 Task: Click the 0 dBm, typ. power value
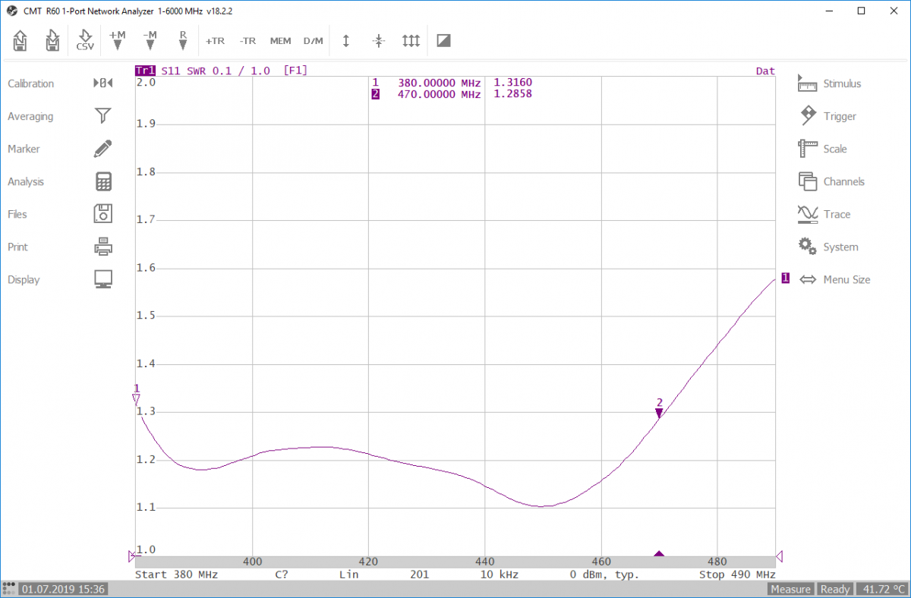coord(604,574)
